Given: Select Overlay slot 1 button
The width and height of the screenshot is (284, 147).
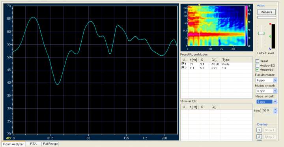Looking at the screenshot, I should (x=259, y=130).
